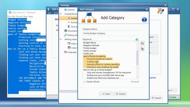
Task: Select 'Finding out your monthly take-home pay' keyword
Action: point(105,75)
